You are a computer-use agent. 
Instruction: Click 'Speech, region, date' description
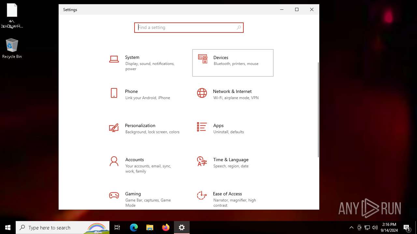click(x=231, y=166)
